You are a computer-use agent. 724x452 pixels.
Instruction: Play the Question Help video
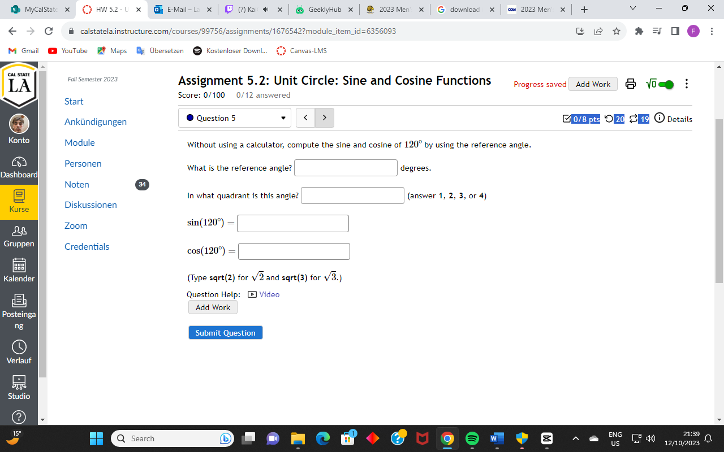point(264,294)
